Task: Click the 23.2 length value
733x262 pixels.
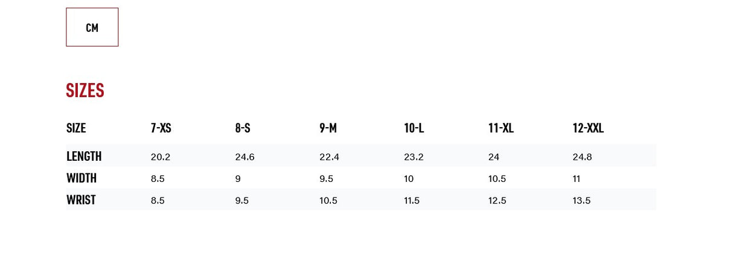Action: (x=414, y=157)
